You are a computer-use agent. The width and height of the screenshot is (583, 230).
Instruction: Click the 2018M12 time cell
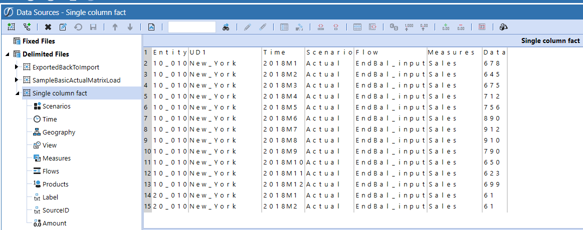pyautogui.click(x=283, y=184)
